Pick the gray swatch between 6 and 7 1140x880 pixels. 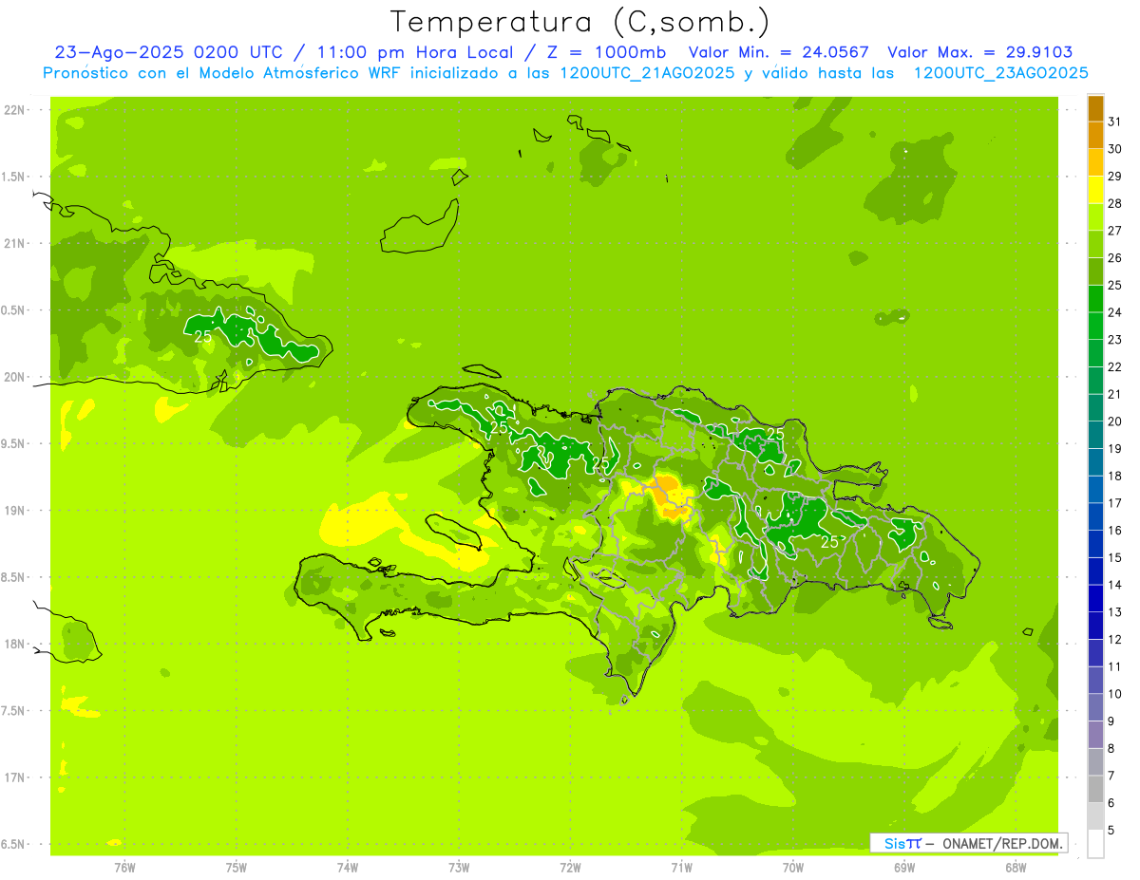pos(1095,789)
